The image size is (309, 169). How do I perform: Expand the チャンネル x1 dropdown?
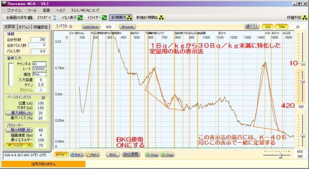pos(46,64)
